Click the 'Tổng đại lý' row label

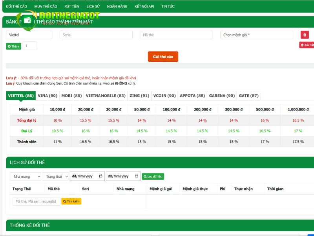pyautogui.click(x=27, y=120)
